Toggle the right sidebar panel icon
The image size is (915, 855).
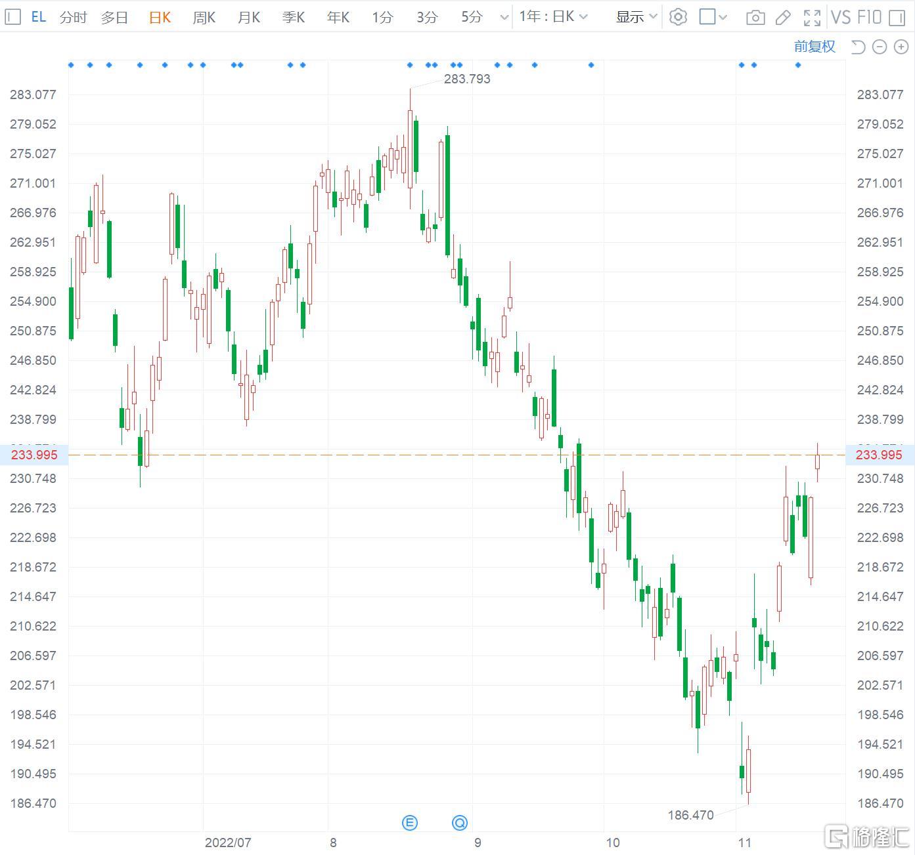point(897,18)
